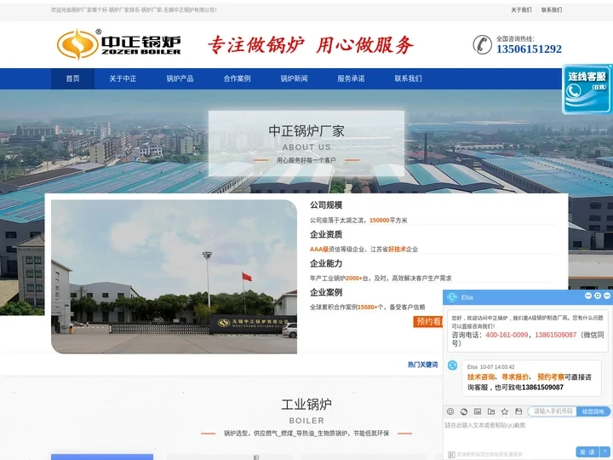Click the 专注做锅炉 用心做服务 slogan
This screenshot has width=613, height=460.
click(x=311, y=44)
